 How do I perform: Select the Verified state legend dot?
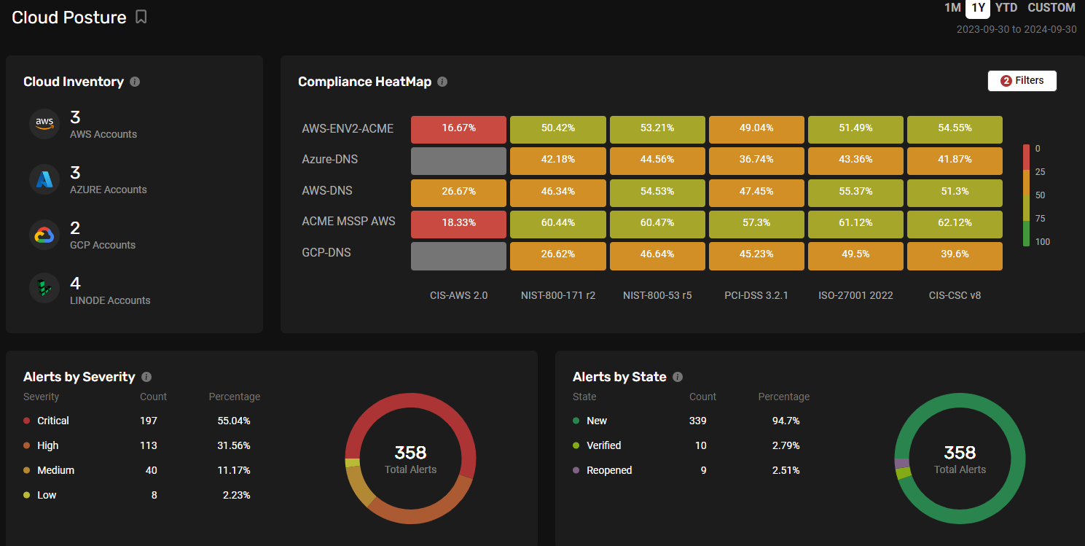tap(576, 445)
